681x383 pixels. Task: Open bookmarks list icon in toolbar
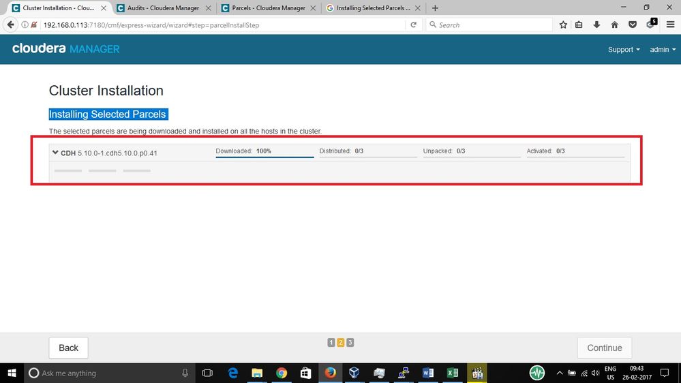click(579, 25)
